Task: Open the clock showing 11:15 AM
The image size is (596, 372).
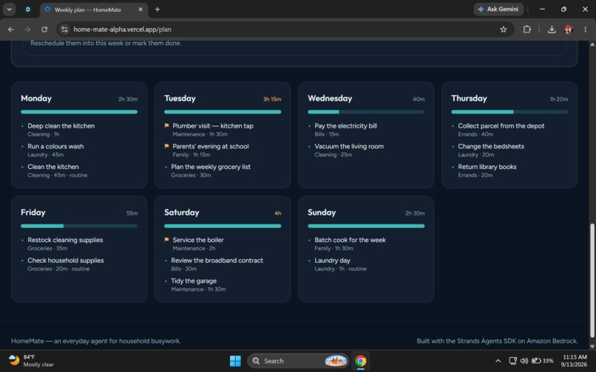Action: pyautogui.click(x=575, y=361)
